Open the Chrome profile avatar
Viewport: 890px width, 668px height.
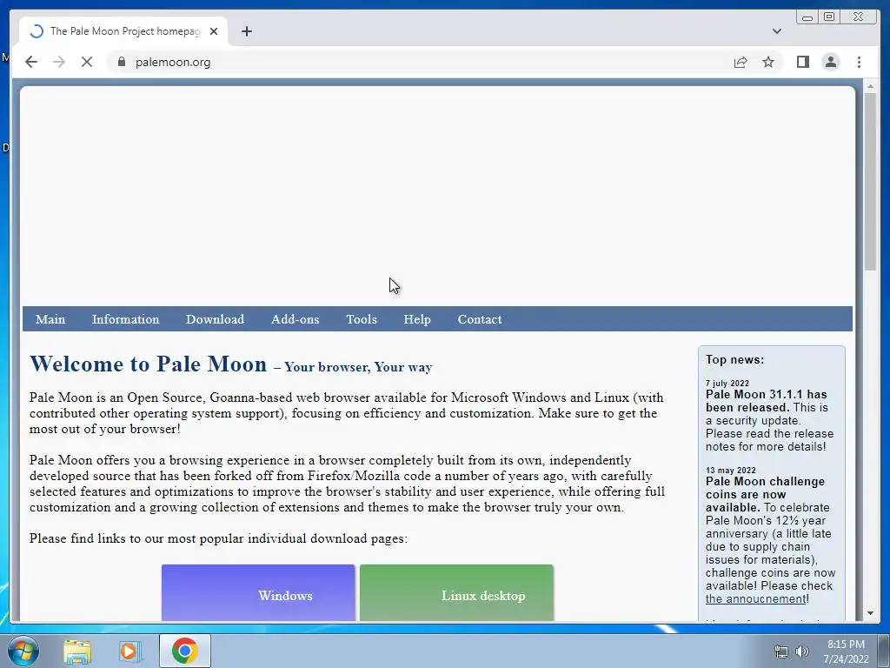pos(830,62)
